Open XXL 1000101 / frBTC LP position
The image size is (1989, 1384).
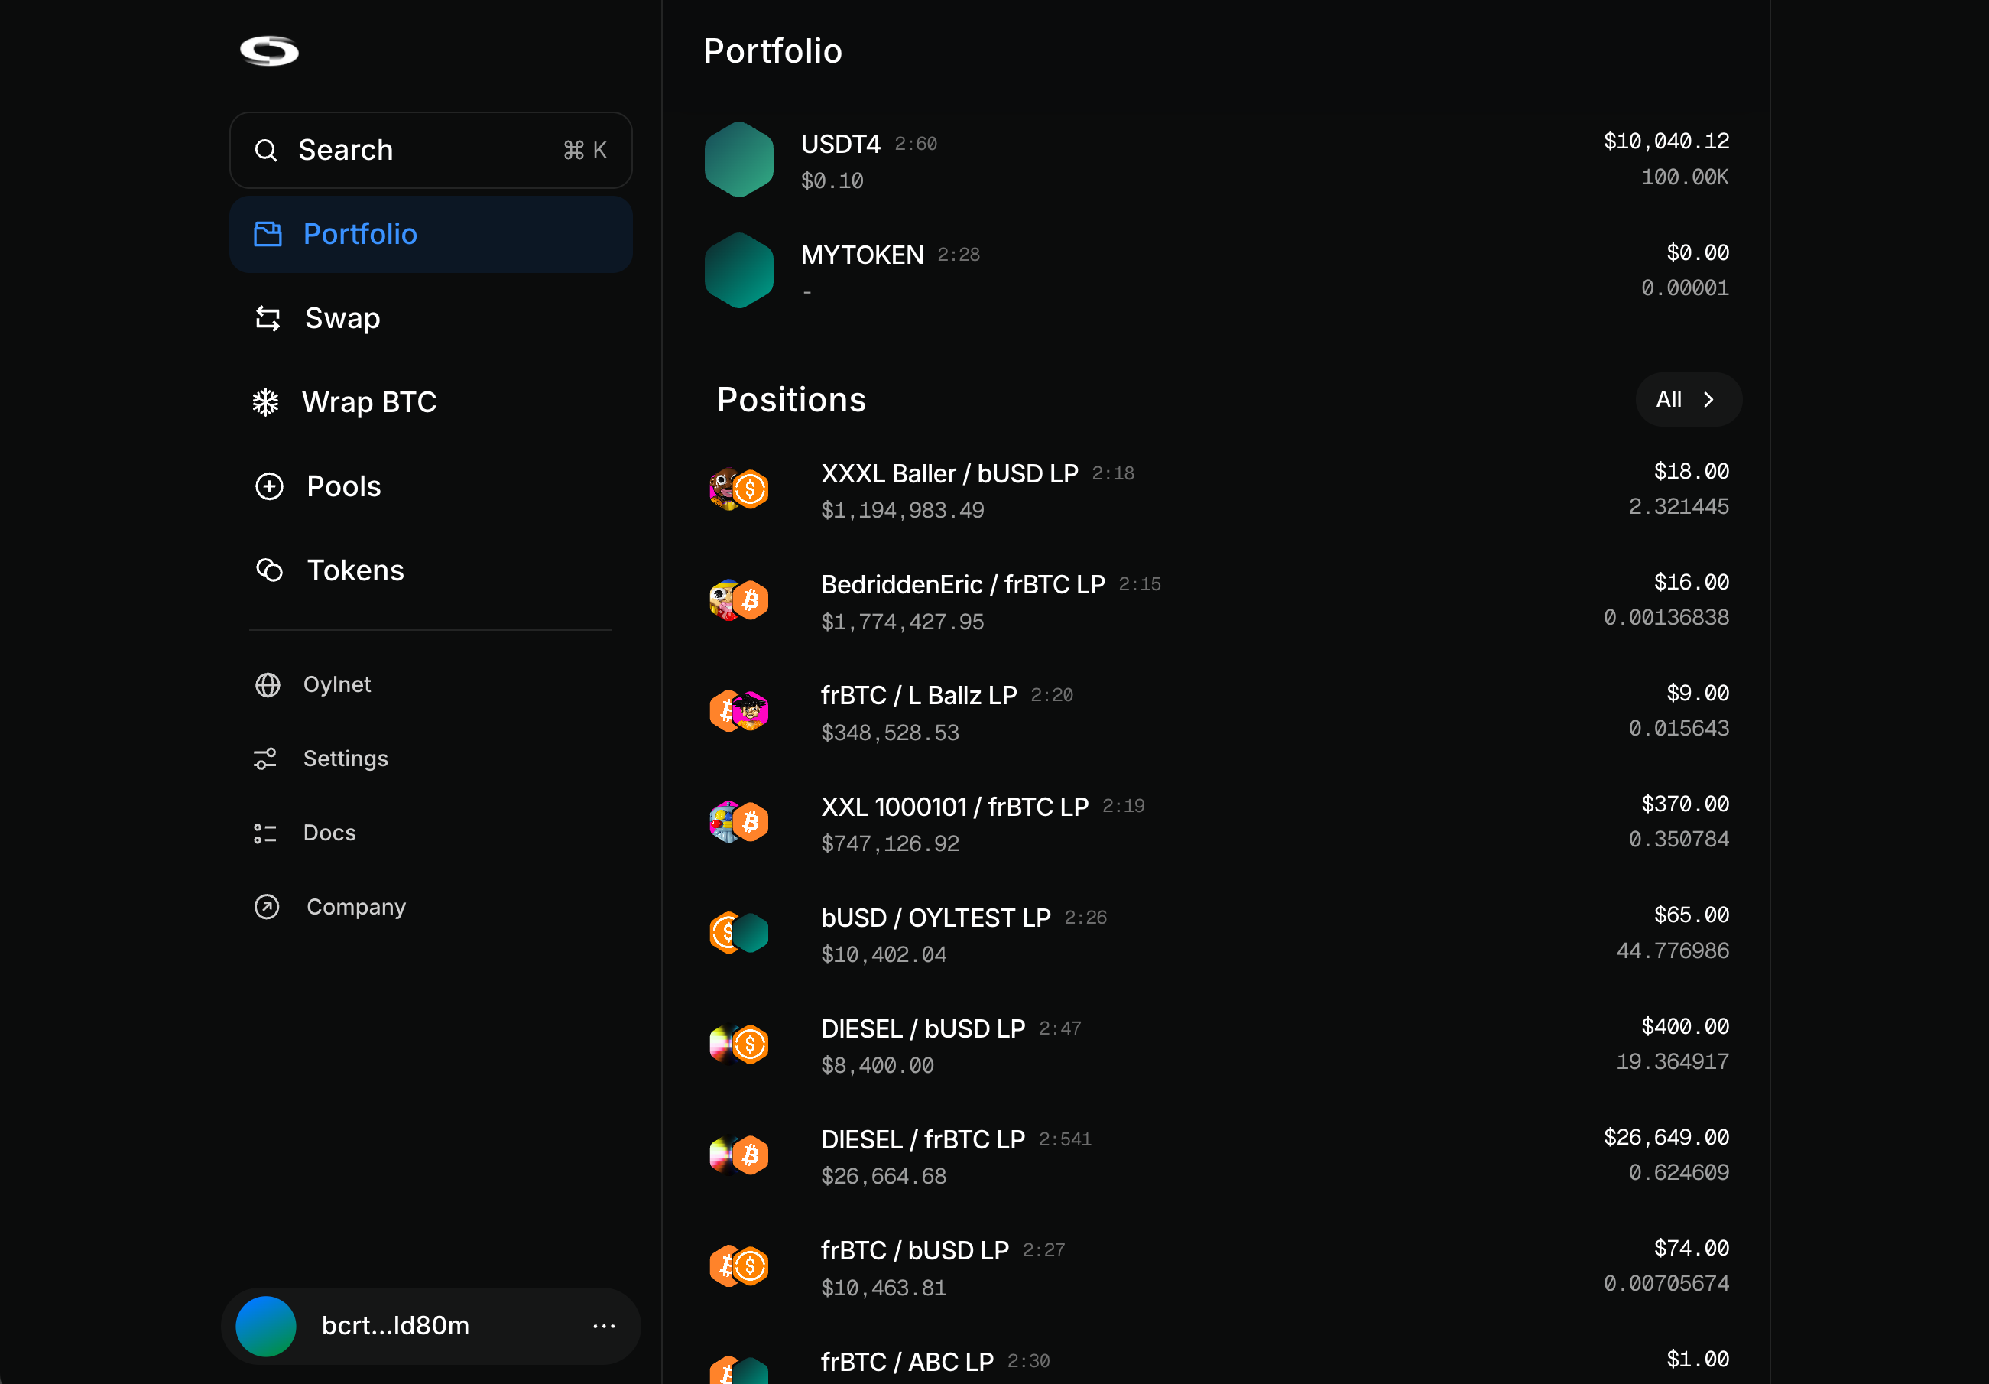pos(955,807)
